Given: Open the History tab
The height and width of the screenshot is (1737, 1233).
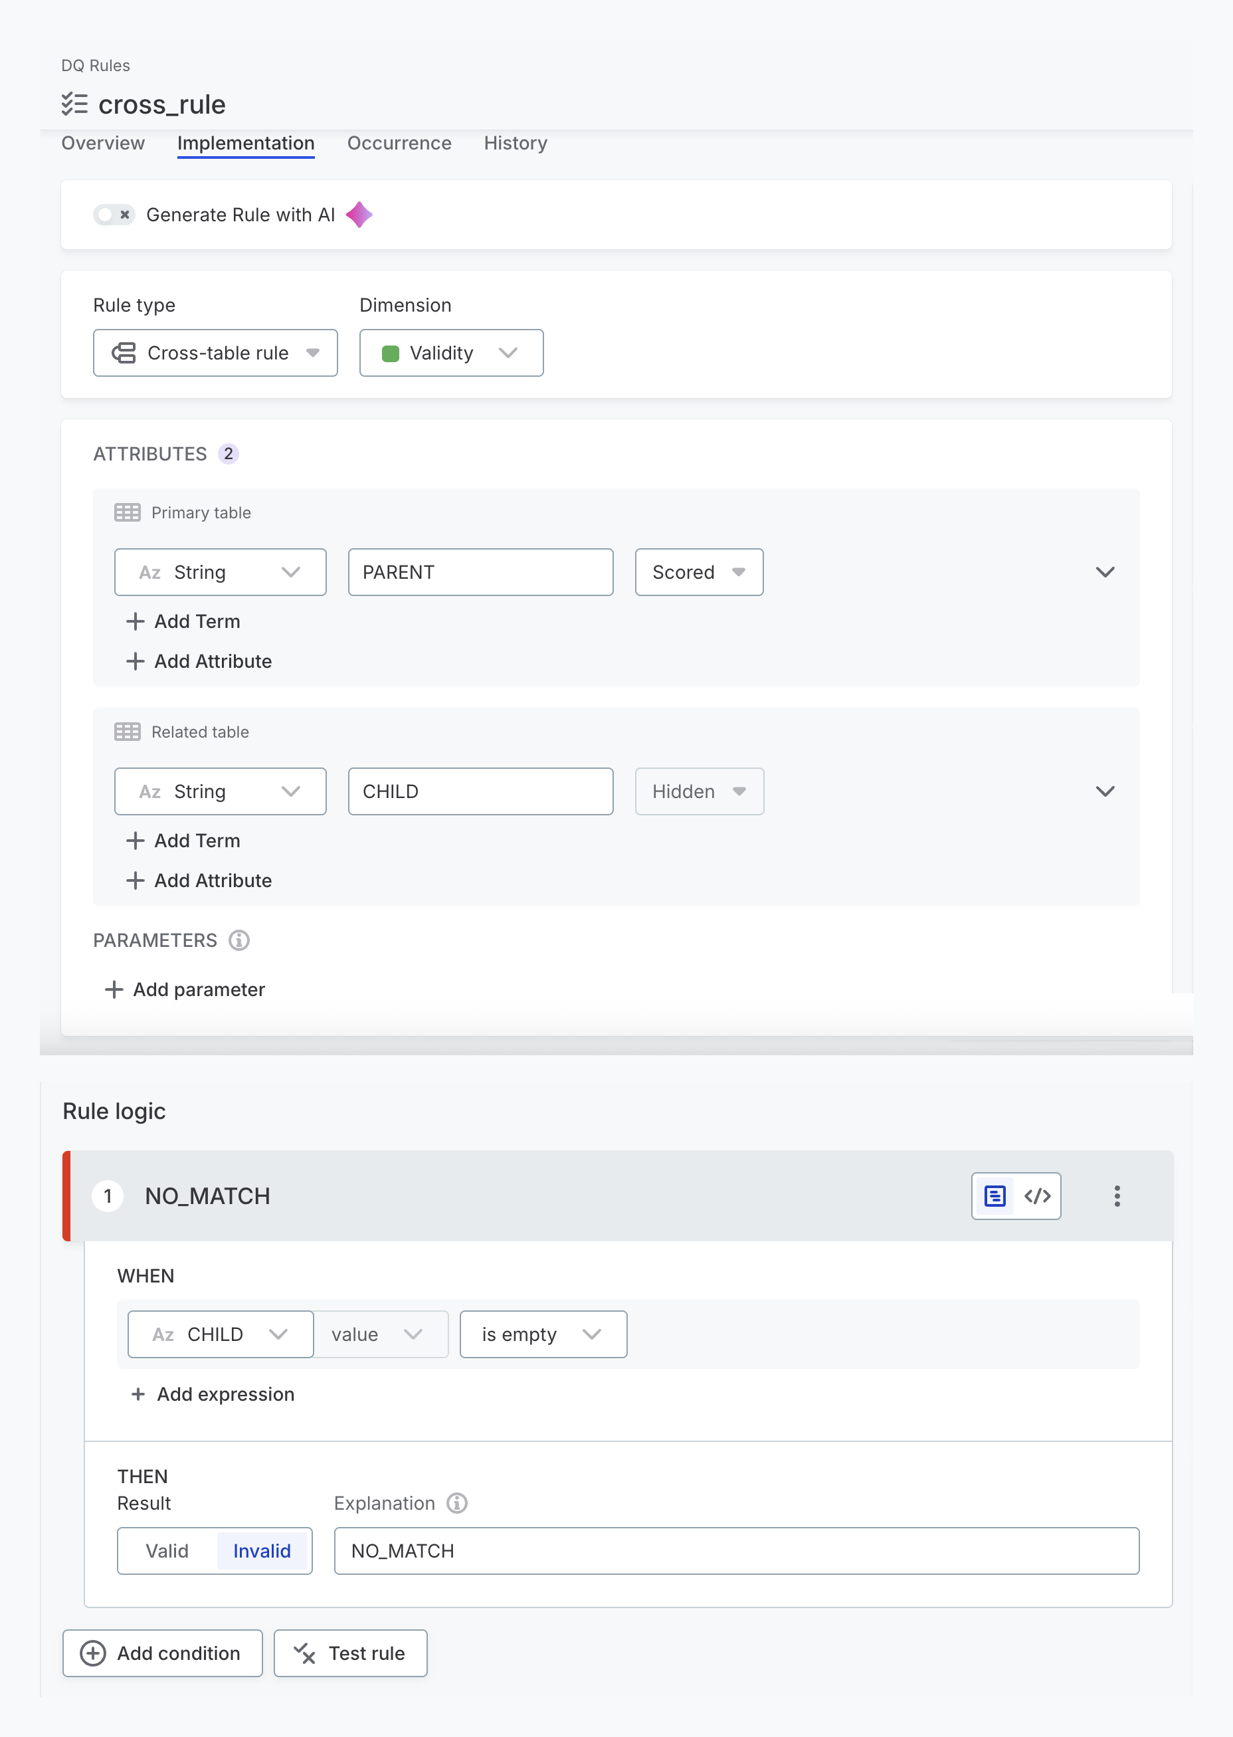Looking at the screenshot, I should 516,144.
